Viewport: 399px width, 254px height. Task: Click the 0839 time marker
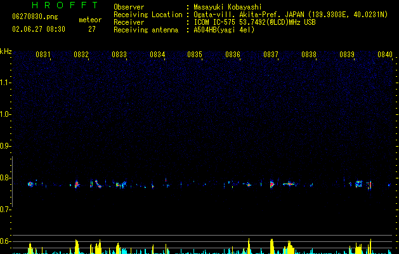[x=347, y=55]
